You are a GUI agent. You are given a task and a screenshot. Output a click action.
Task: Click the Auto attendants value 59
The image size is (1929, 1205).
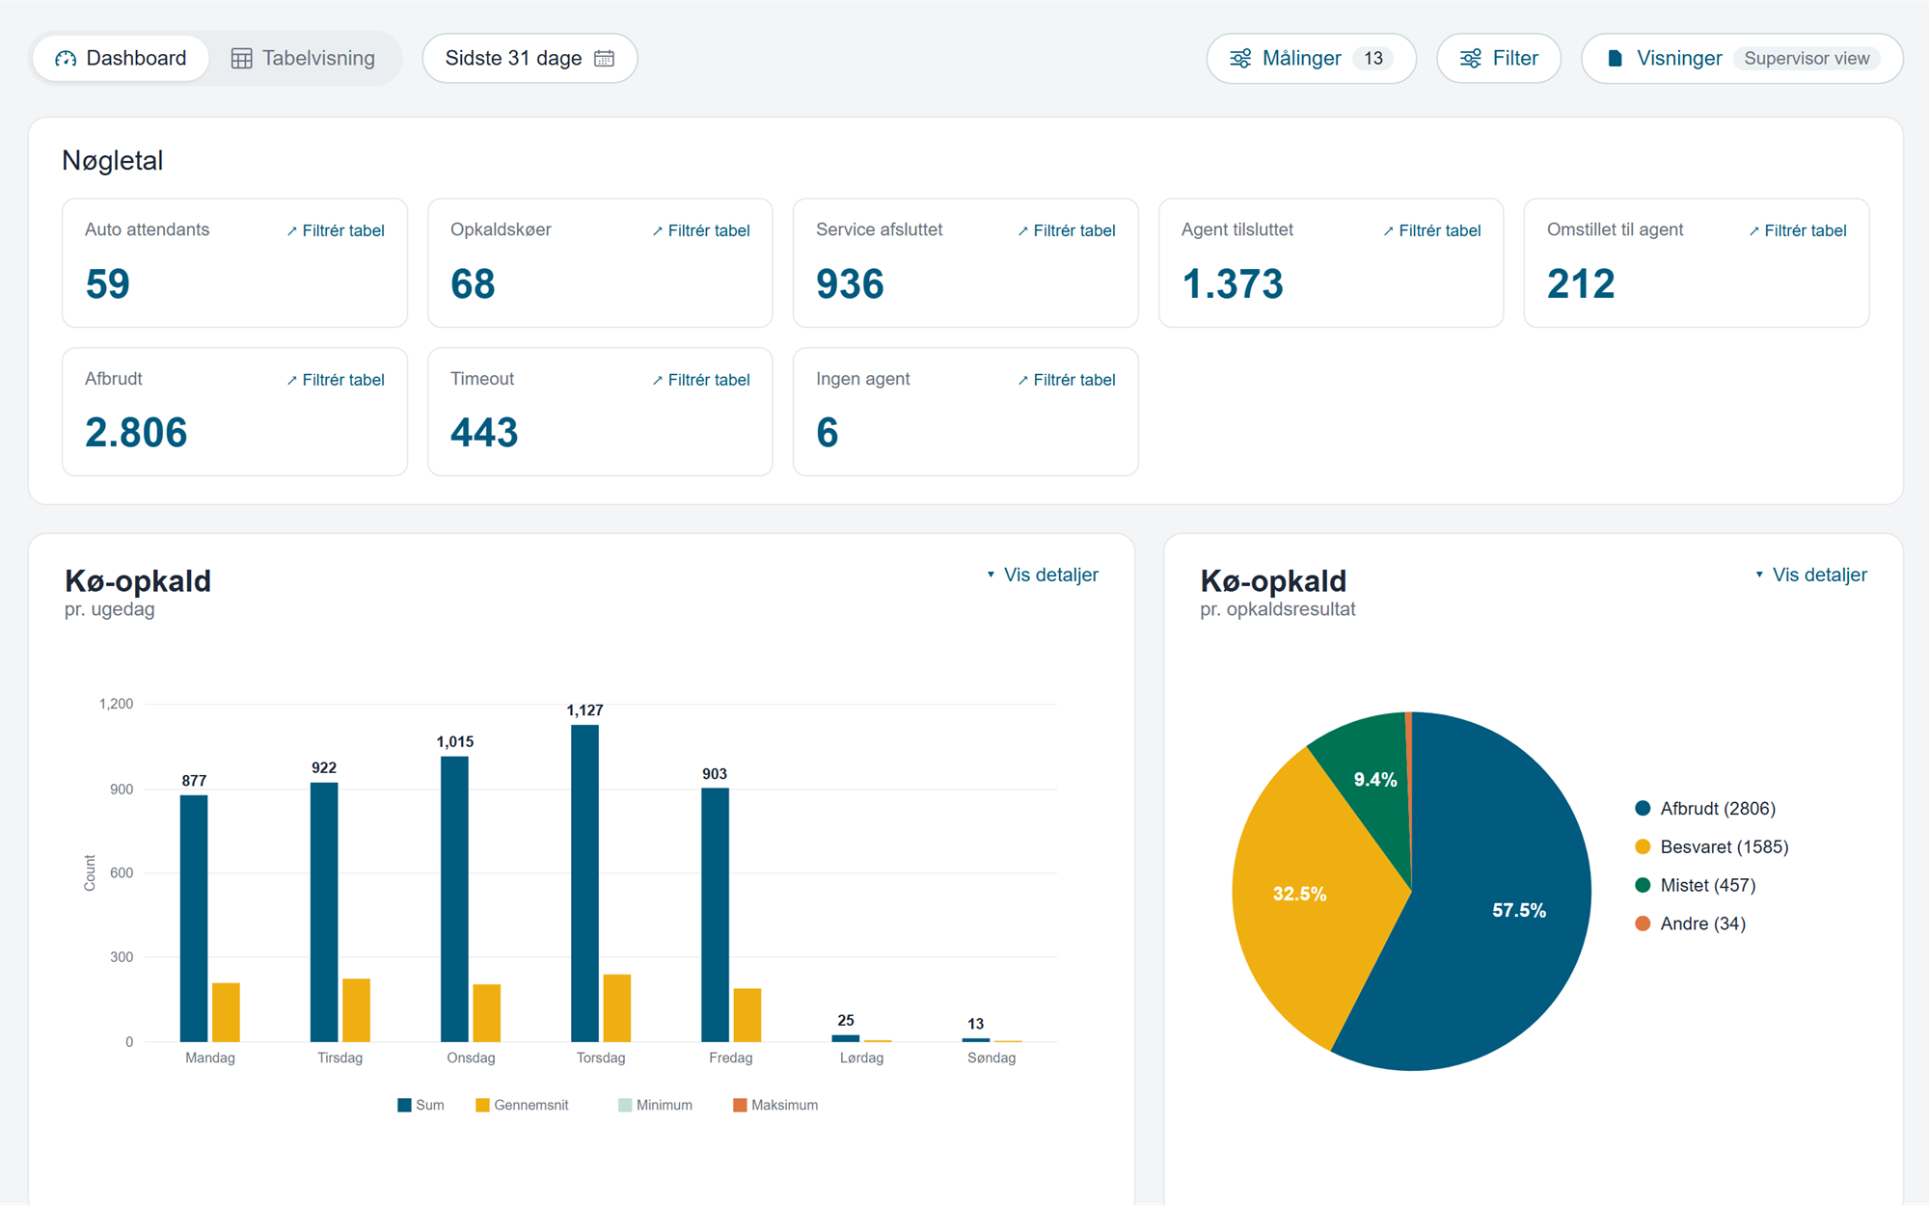107,283
